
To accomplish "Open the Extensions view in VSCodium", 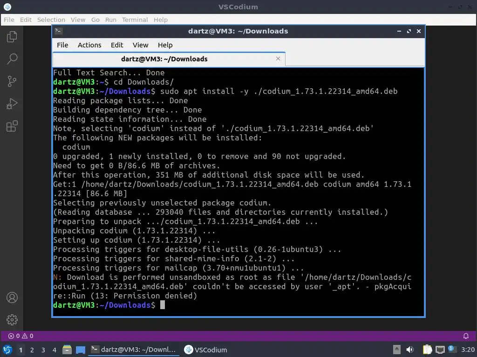I will point(12,126).
